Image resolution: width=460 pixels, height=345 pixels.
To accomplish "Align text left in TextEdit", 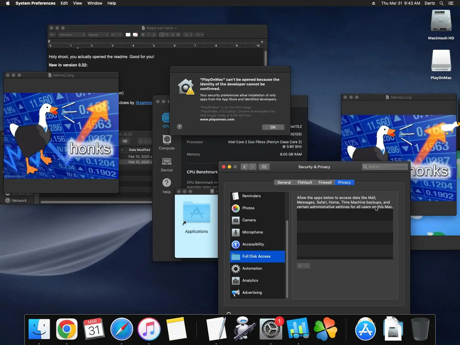I will tap(162, 35).
